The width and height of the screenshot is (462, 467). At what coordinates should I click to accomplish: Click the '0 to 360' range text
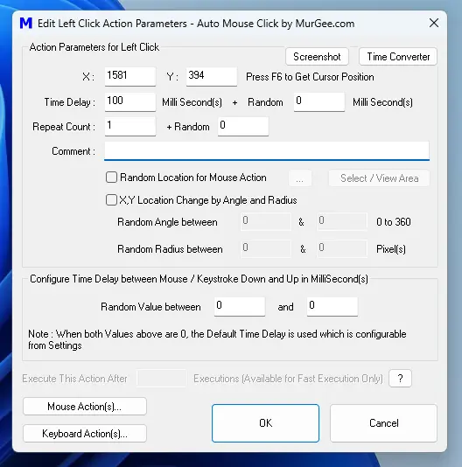tap(394, 222)
